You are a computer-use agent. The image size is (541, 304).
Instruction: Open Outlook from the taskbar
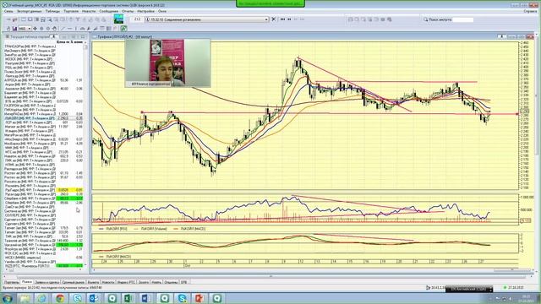(94, 298)
